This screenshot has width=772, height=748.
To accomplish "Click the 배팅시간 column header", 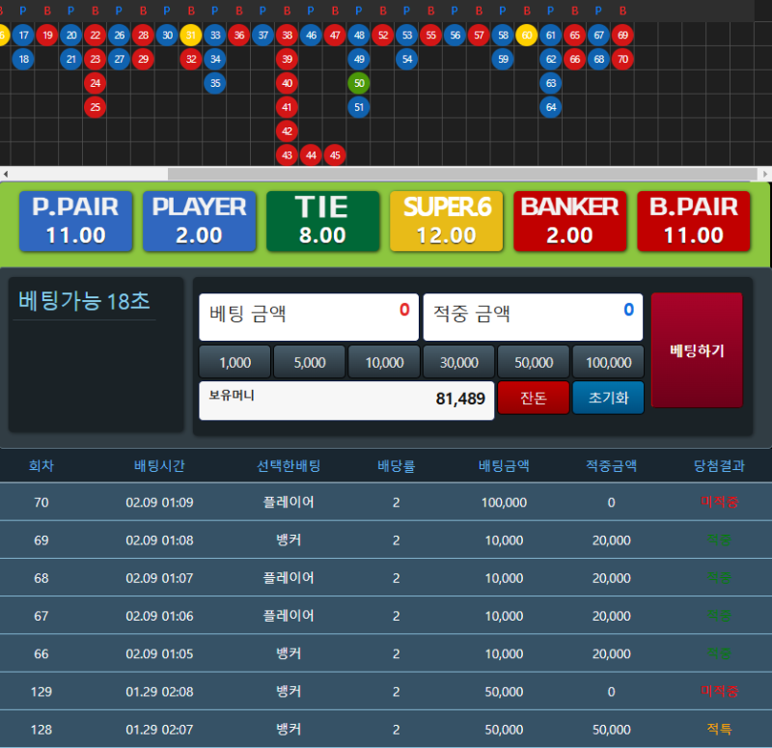I will tap(159, 465).
